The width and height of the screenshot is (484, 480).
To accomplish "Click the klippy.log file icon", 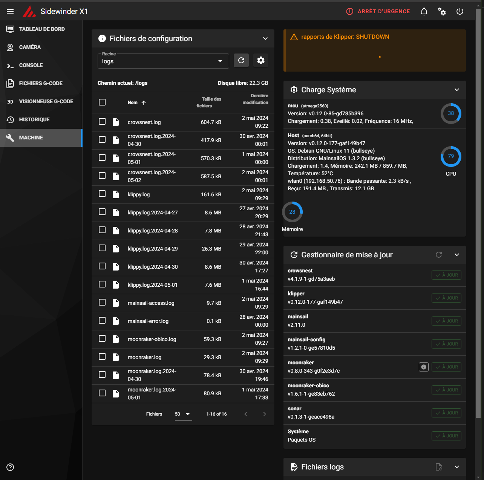I will click(x=116, y=194).
